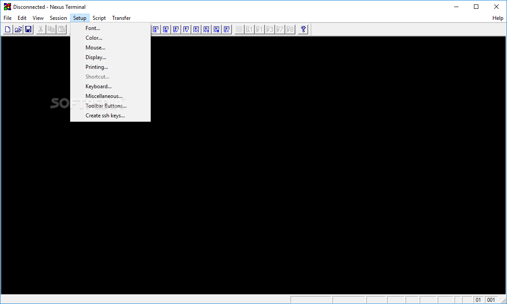Image resolution: width=507 pixels, height=304 pixels.
Task: Click the PF7 key toolbar icon
Action: (280, 30)
